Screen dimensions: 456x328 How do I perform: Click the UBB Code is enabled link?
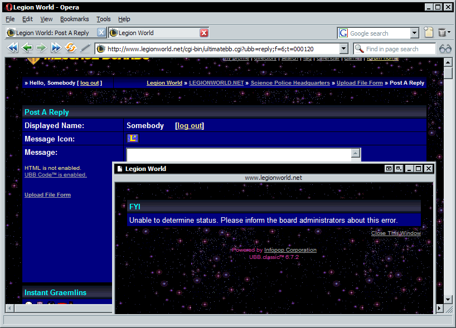click(x=56, y=175)
